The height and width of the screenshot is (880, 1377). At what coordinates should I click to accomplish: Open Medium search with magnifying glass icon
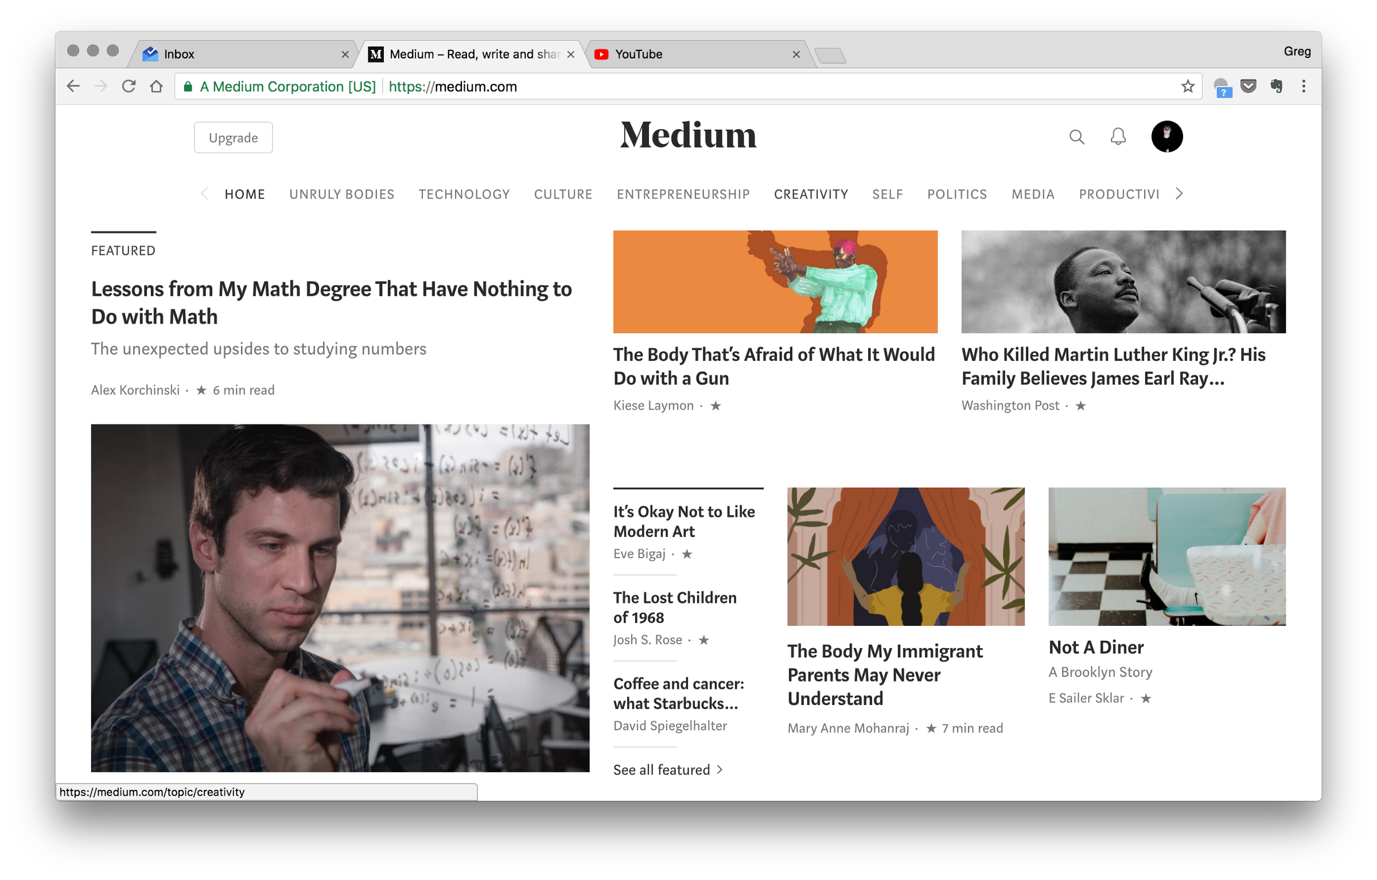tap(1076, 137)
